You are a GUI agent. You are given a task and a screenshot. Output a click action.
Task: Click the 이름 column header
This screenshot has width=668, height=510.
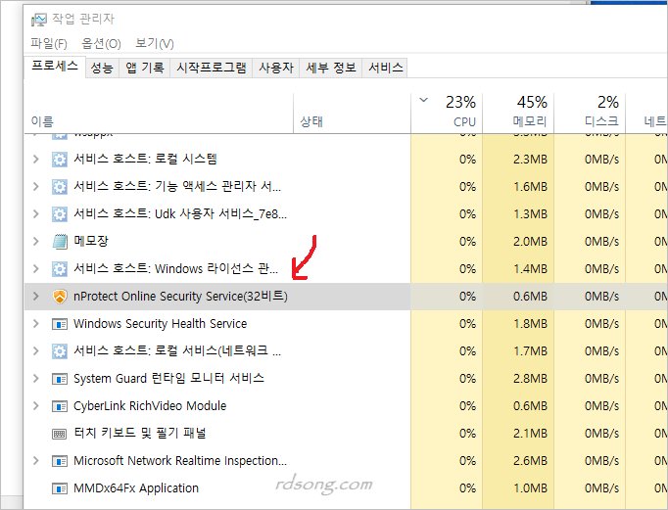tap(43, 121)
